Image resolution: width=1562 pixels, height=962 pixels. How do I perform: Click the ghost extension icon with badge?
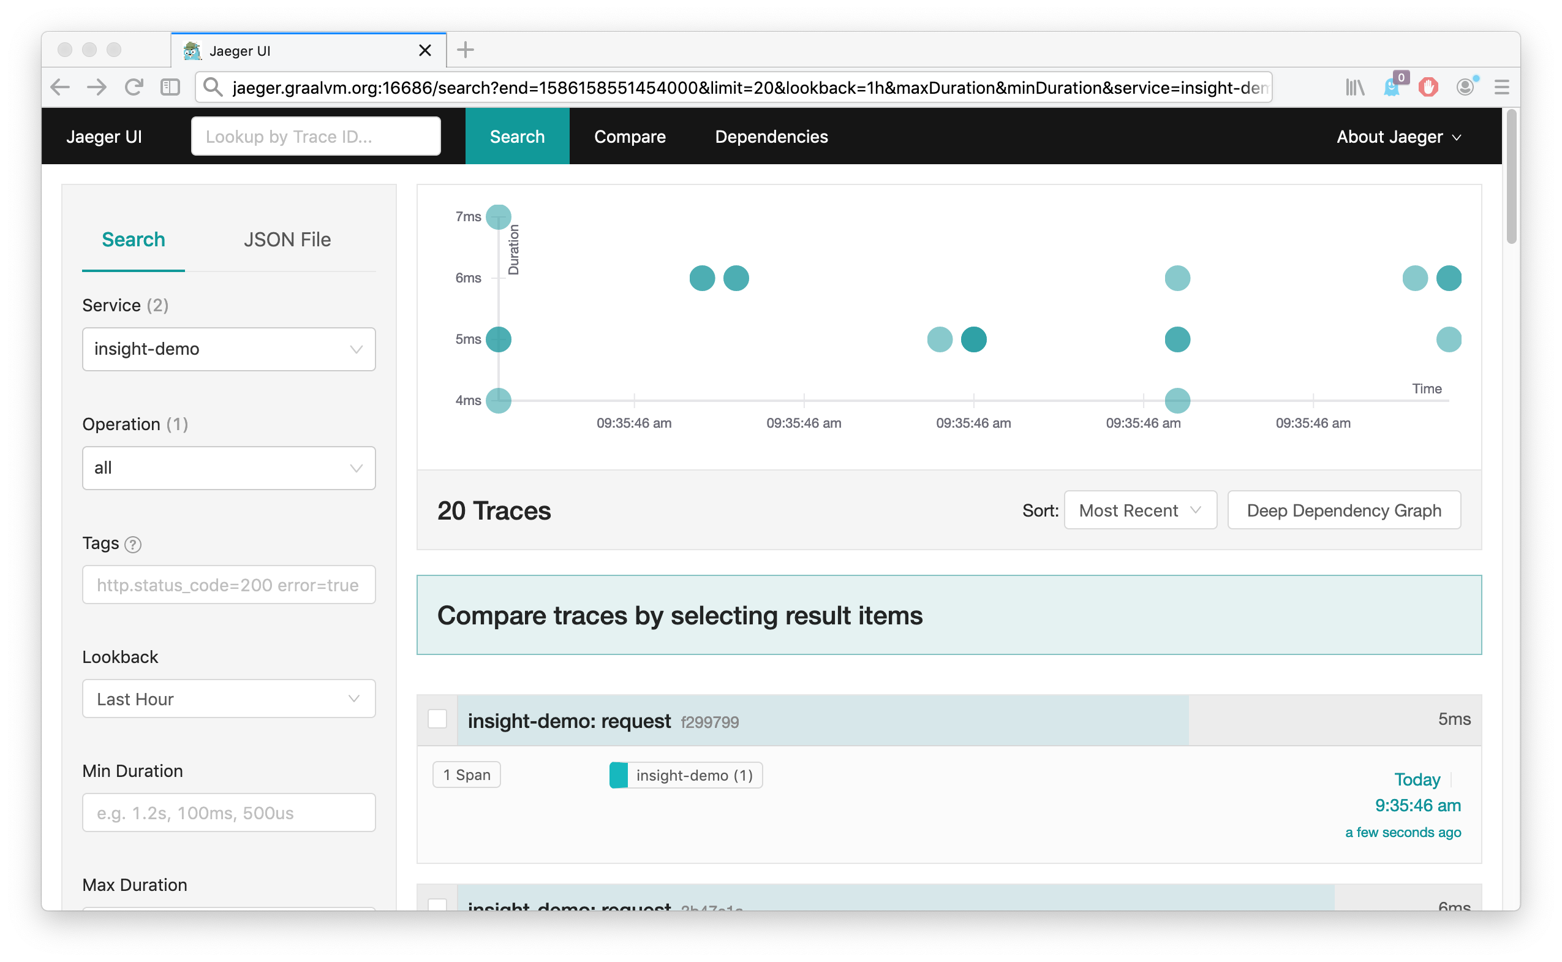[1392, 87]
